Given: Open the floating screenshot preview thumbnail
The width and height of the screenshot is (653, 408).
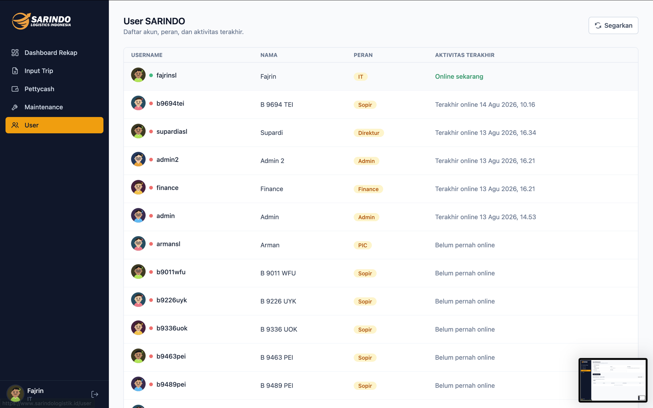Looking at the screenshot, I should click(x=613, y=380).
